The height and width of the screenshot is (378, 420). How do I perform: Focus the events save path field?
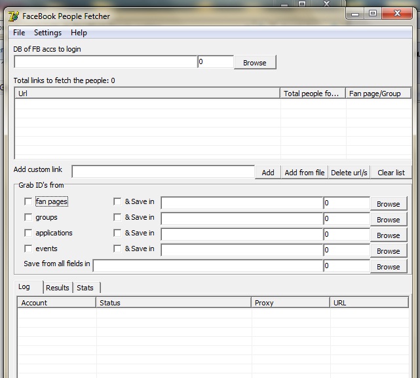point(242,250)
